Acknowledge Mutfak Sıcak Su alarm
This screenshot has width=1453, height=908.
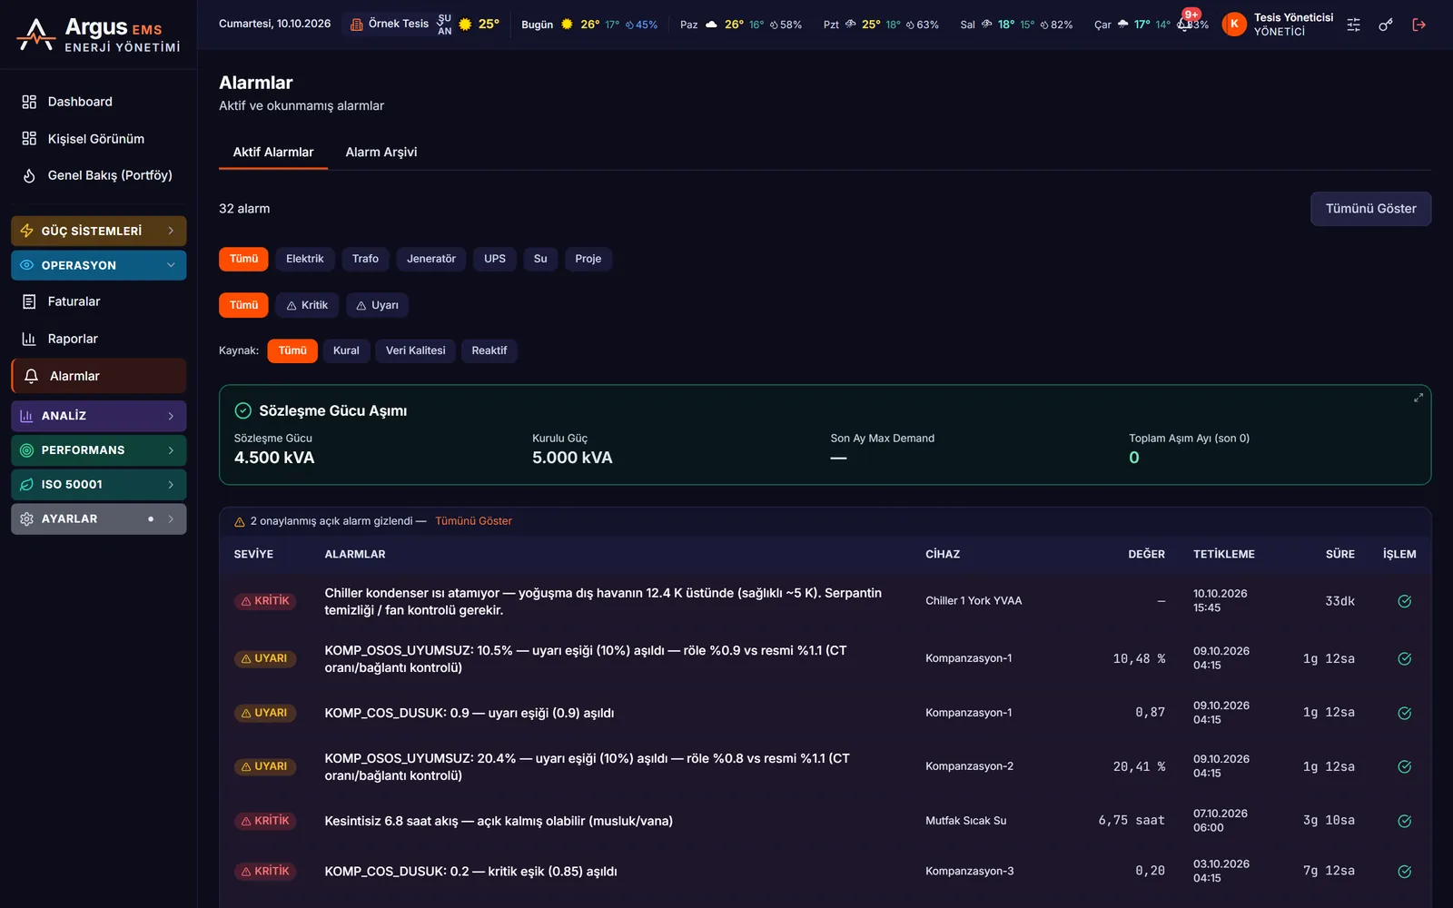coord(1404,821)
